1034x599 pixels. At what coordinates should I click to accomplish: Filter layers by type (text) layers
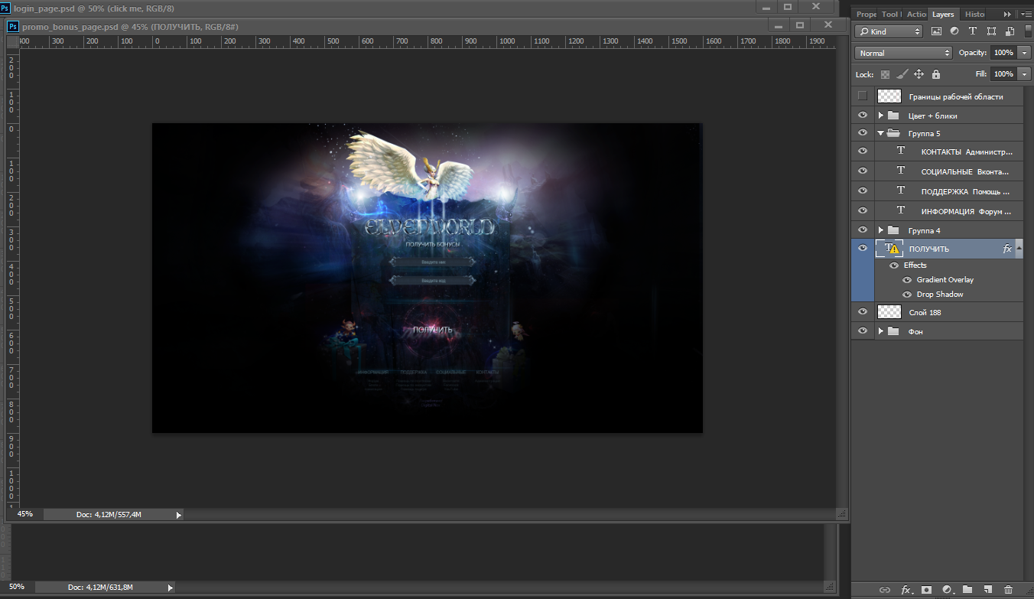pos(973,31)
